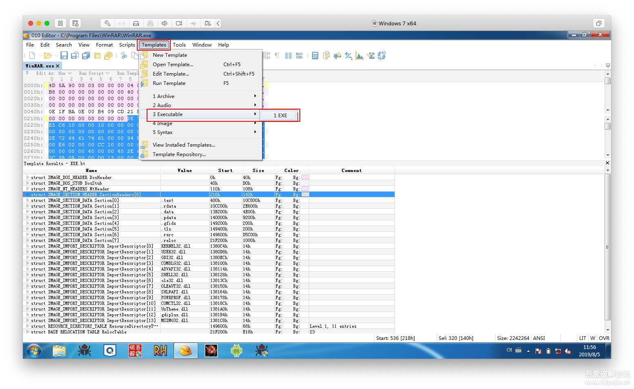This screenshot has height=389, width=634.
Task: Show hidden tray icons arrow
Action: point(528,351)
